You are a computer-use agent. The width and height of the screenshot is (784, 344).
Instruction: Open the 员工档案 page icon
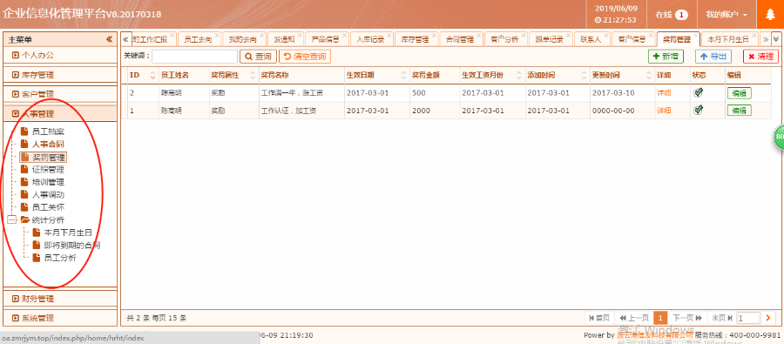[24, 132]
